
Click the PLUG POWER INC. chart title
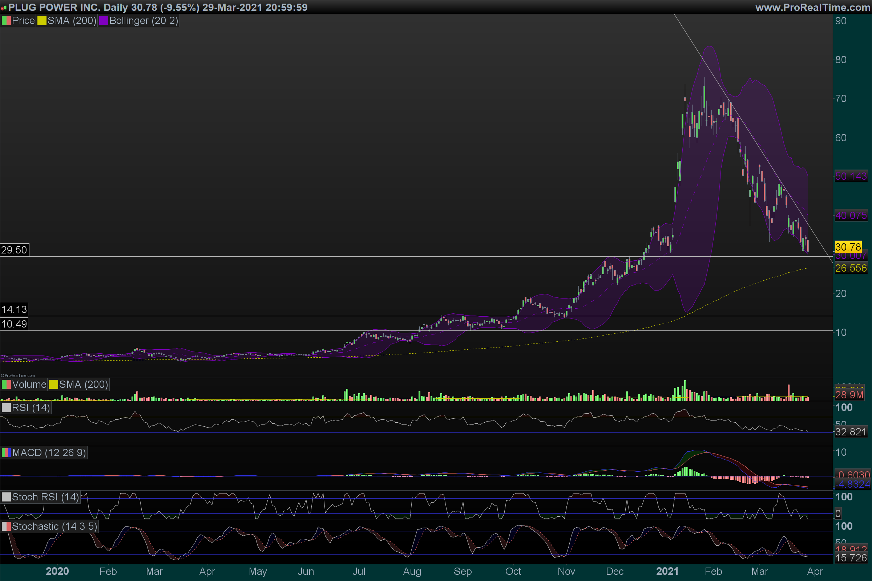[x=54, y=7]
